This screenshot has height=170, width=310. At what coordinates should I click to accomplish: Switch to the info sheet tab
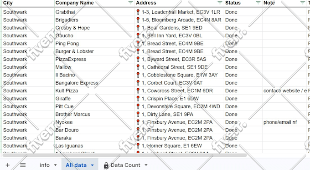pos(45,165)
